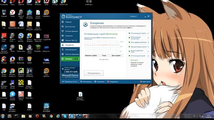Open the Readme file on the desktop
214x120 pixels.
coord(29,107)
